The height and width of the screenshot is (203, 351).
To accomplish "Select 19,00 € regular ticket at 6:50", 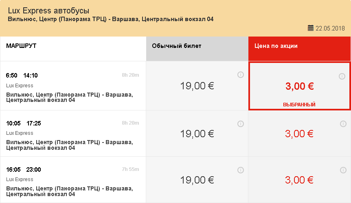I will [197, 86].
